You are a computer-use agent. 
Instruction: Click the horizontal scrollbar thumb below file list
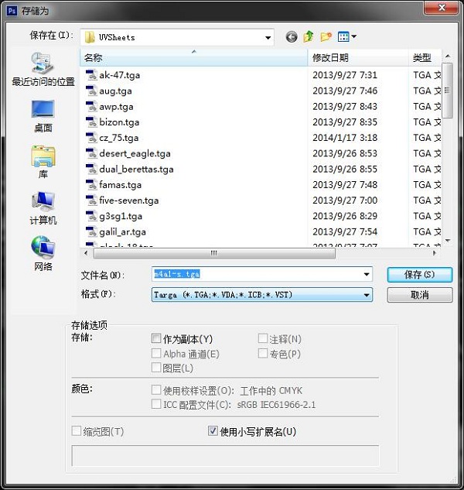point(214,253)
